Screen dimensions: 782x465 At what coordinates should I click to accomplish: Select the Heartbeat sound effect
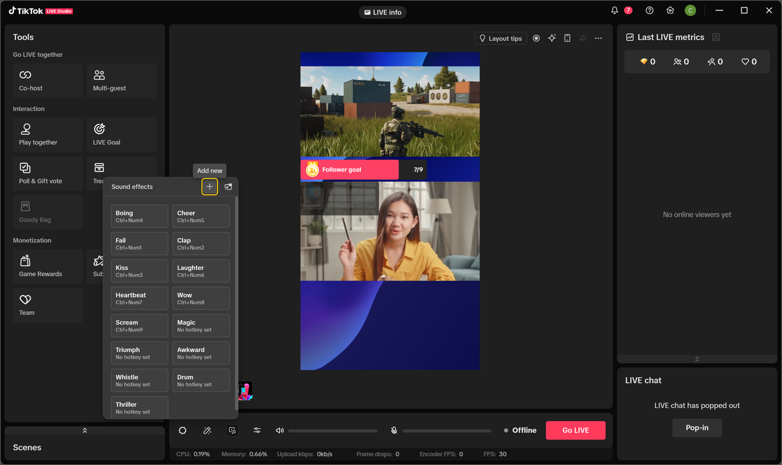(x=139, y=298)
